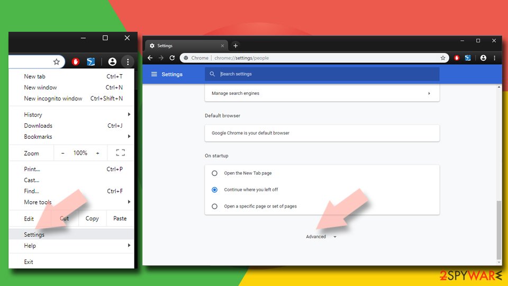Viewport: 508px width, 286px height.
Task: Close the Settings tab
Action: pyautogui.click(x=222, y=46)
